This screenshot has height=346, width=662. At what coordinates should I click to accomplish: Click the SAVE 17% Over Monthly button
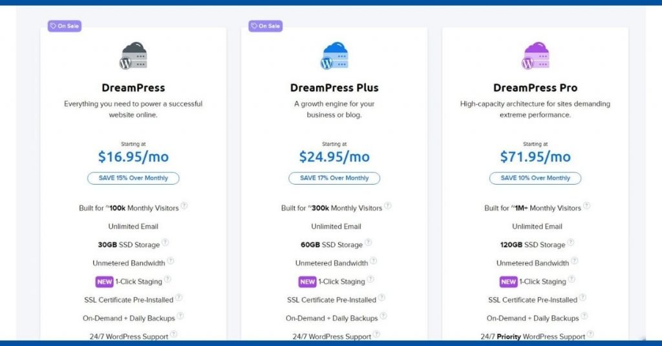pos(334,178)
